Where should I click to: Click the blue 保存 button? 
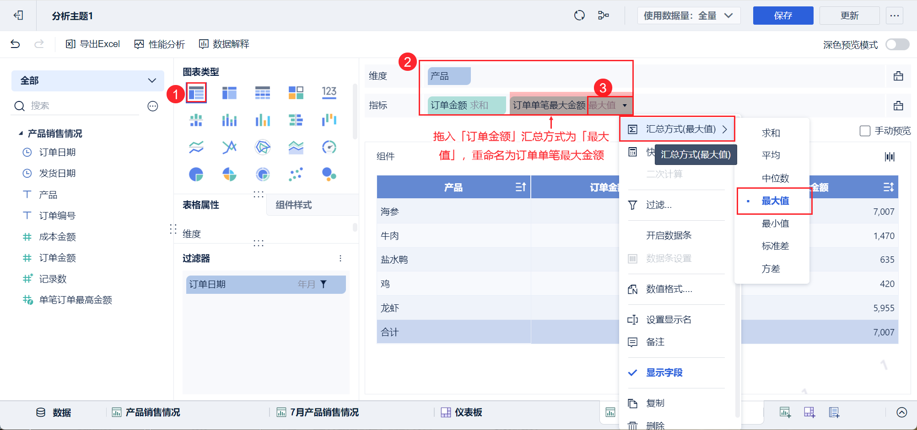pyautogui.click(x=783, y=16)
